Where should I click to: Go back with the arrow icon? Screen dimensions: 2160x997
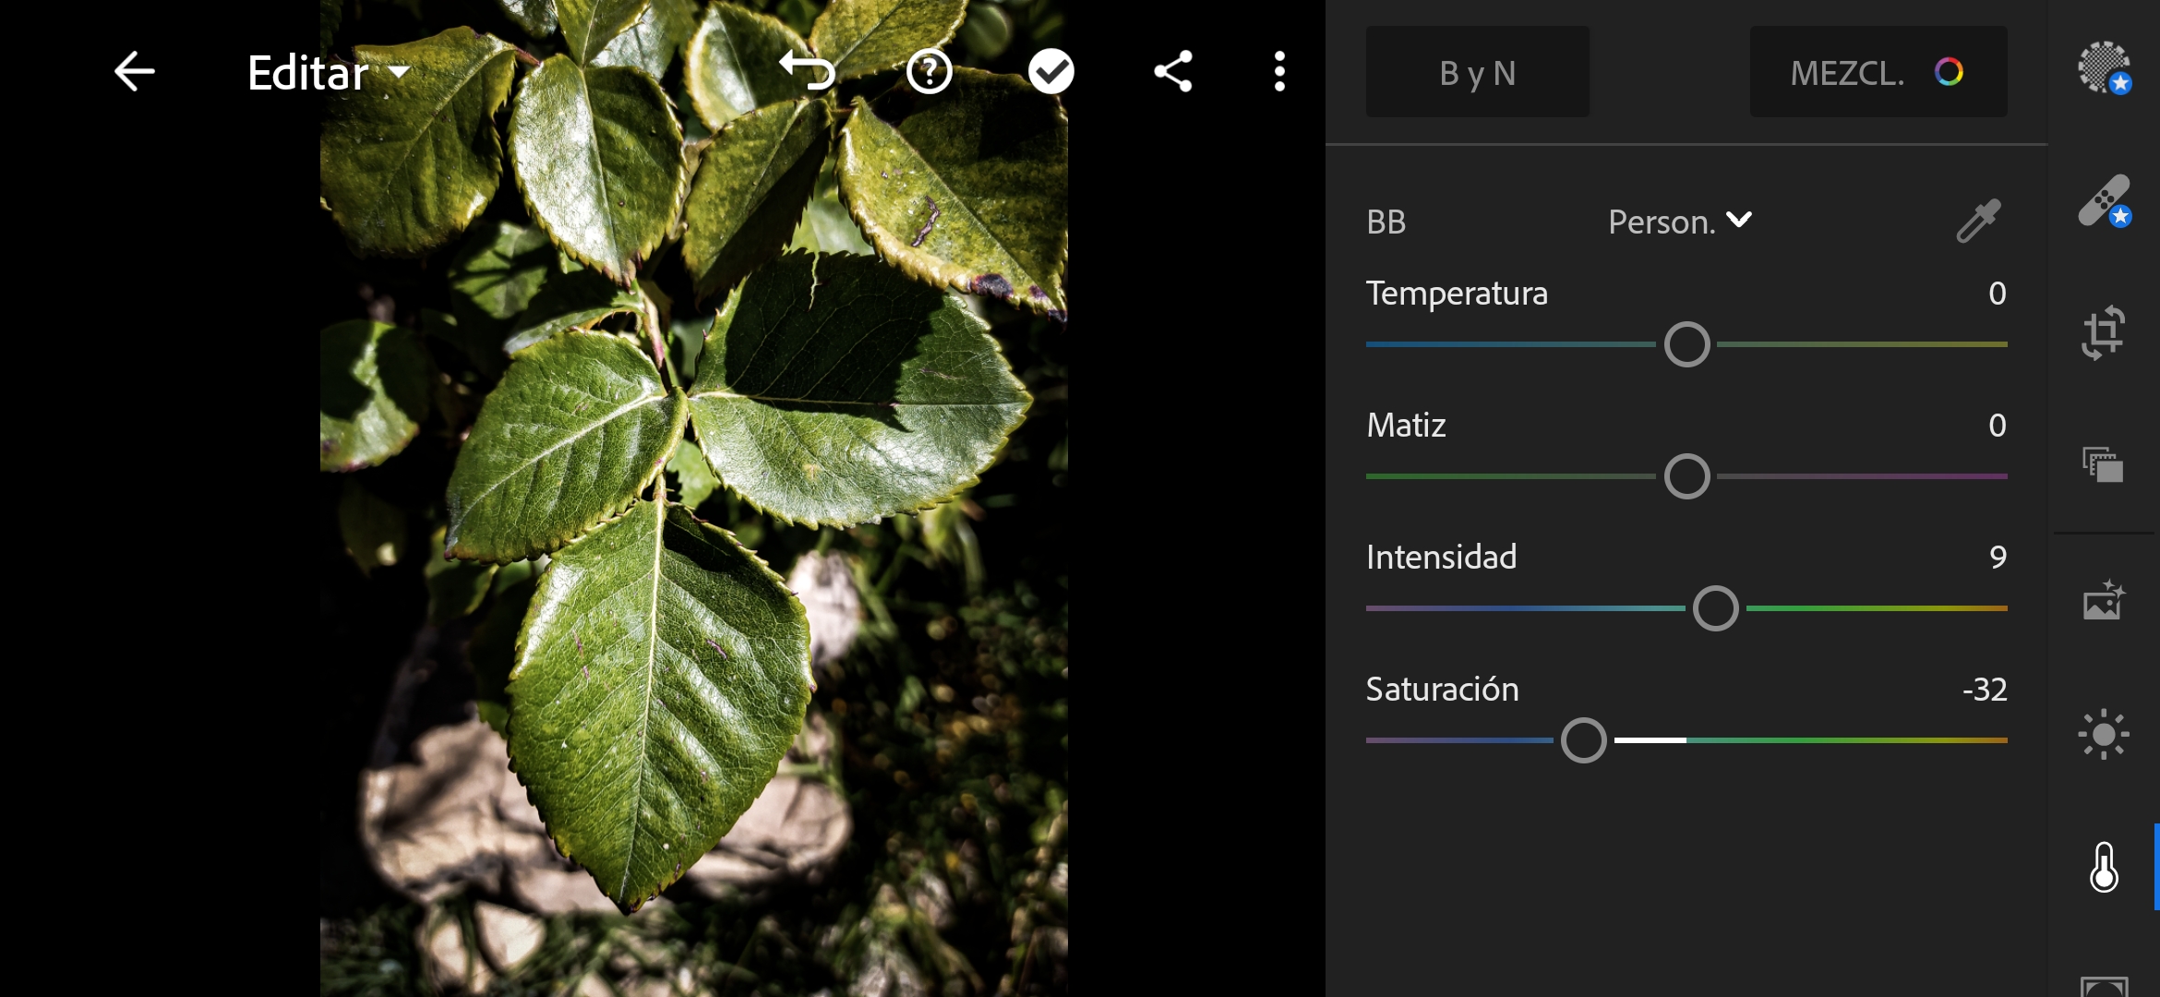point(134,72)
